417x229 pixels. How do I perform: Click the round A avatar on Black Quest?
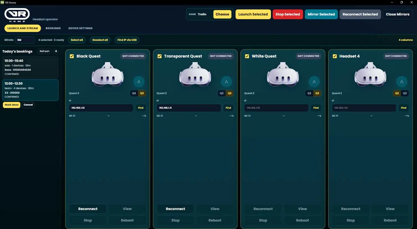[x=139, y=82]
